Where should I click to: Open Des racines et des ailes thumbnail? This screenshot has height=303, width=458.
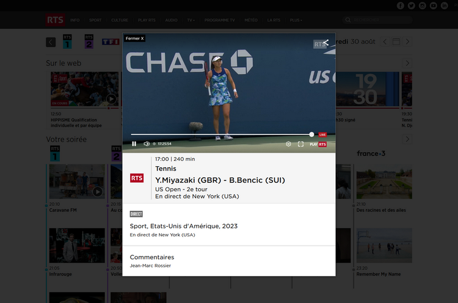pos(384,181)
